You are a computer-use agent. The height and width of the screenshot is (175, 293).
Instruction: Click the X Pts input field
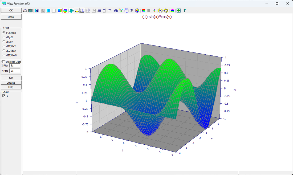pos(15,66)
